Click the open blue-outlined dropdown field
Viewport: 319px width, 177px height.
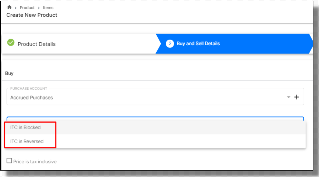[x=155, y=118]
